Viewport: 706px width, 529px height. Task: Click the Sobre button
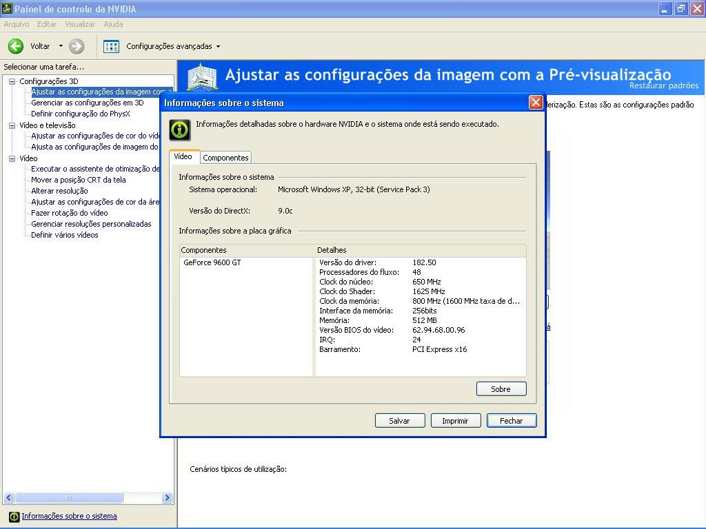coord(501,389)
